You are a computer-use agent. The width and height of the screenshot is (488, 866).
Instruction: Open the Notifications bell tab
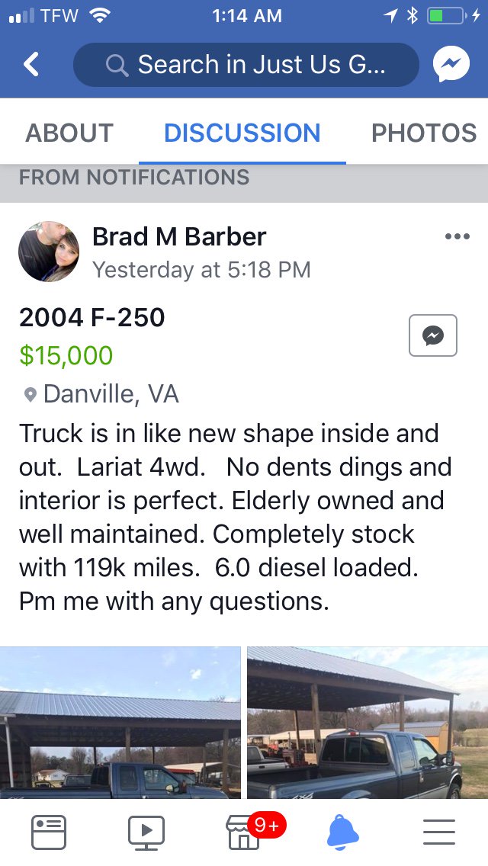[x=342, y=832]
